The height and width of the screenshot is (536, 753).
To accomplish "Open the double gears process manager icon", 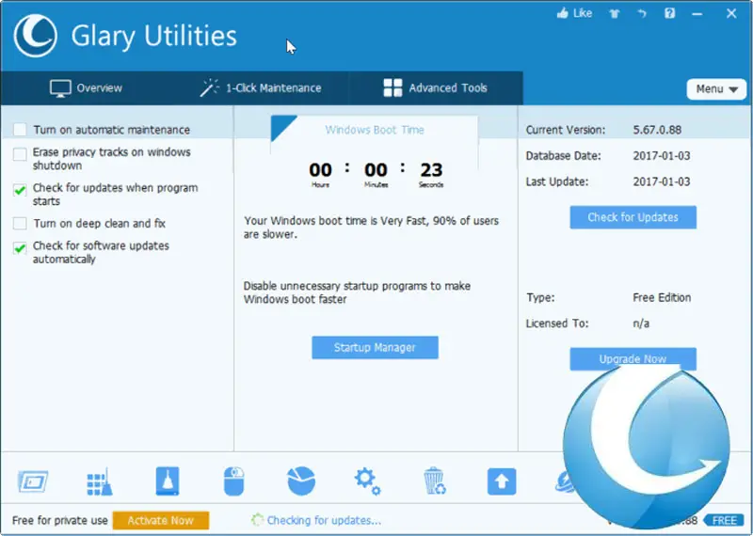I will point(367,481).
